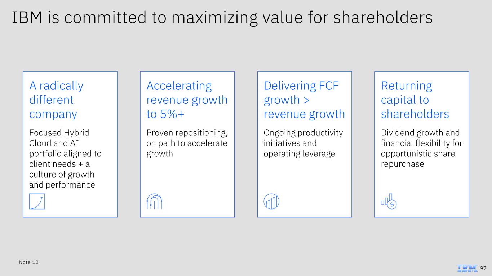Screen dimensions: 492x276
Task: Click the Focused Hybrid Cloud and AI paragraph
Action: [65, 159]
